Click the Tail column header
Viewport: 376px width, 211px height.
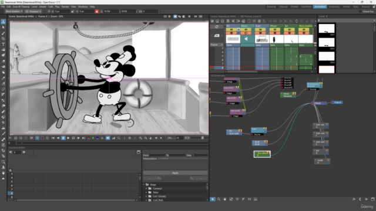coord(291,26)
